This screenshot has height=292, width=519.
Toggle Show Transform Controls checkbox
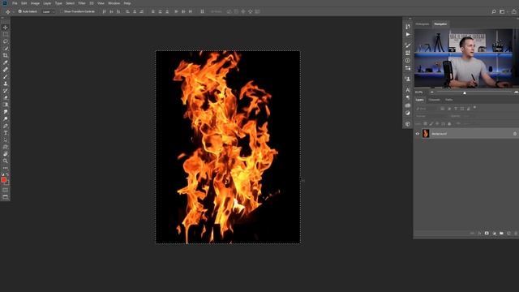click(x=62, y=11)
